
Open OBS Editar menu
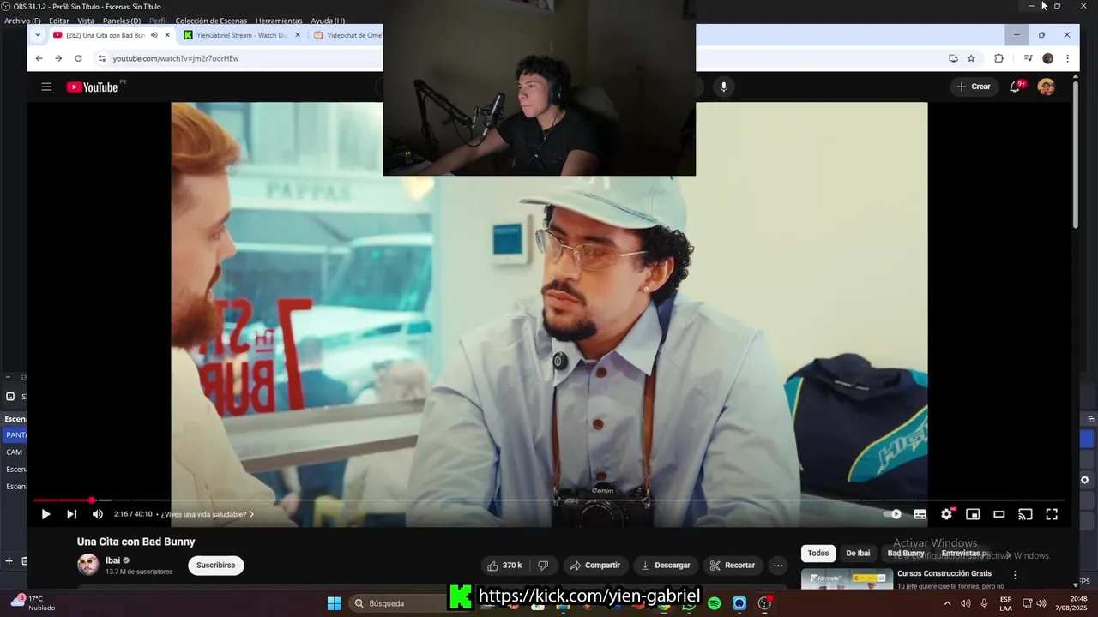coord(59,21)
